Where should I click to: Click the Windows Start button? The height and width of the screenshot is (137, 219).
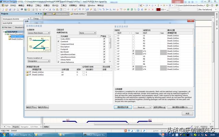[x=4, y=135]
